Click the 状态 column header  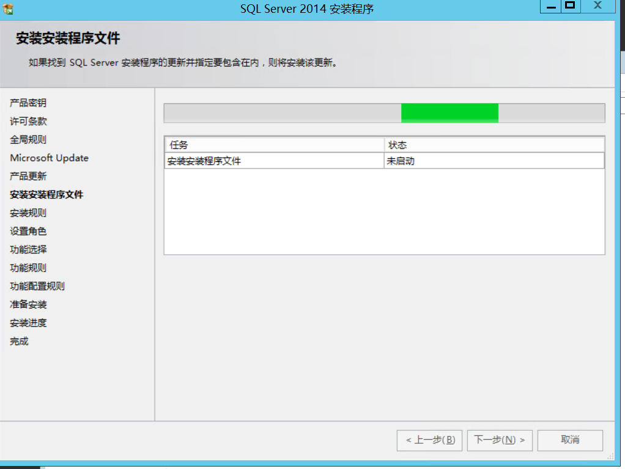(x=494, y=145)
